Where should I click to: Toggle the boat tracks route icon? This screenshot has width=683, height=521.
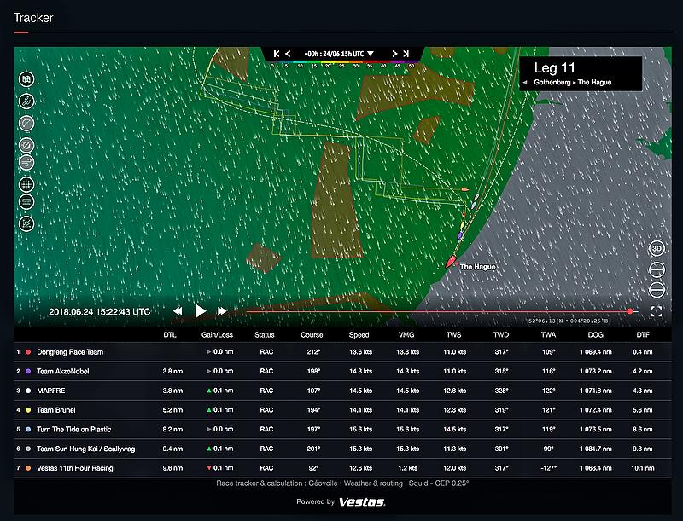point(26,101)
